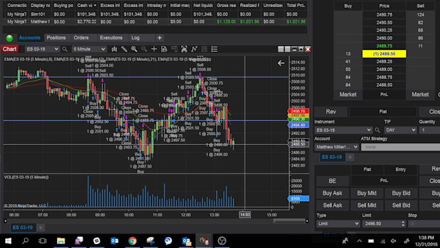Select the crosshair cursor tool
The image size is (440, 248).
[154, 49]
